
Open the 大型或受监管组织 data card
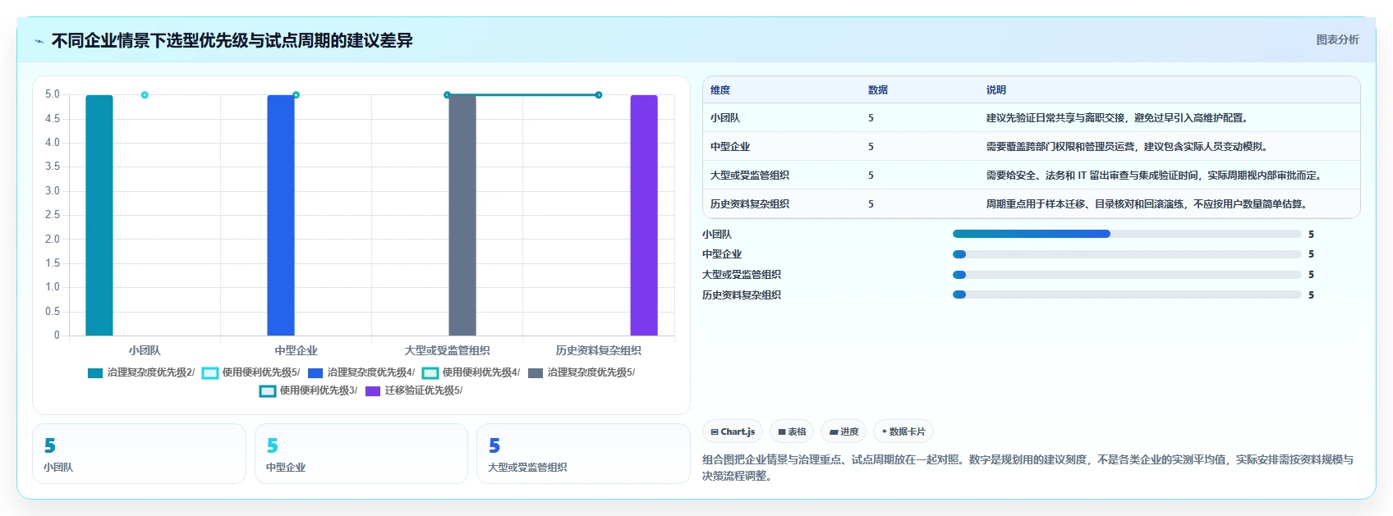click(583, 454)
